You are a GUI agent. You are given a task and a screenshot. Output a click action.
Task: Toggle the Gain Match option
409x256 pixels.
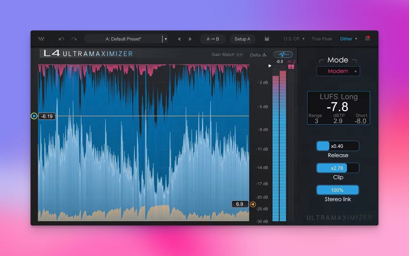(x=227, y=55)
